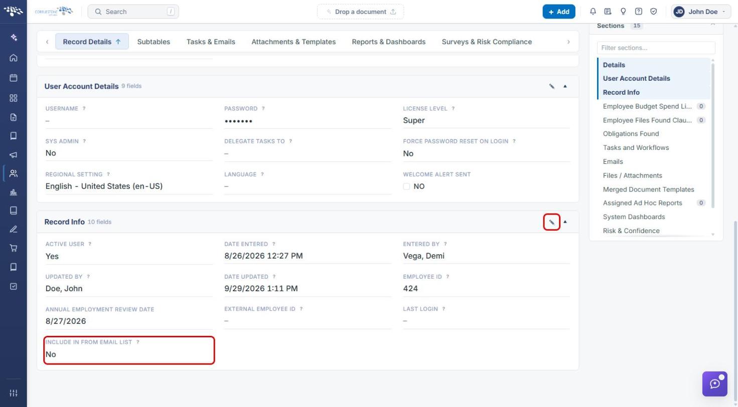
Task: Show help for Sys Admin field
Action: pyautogui.click(x=84, y=141)
